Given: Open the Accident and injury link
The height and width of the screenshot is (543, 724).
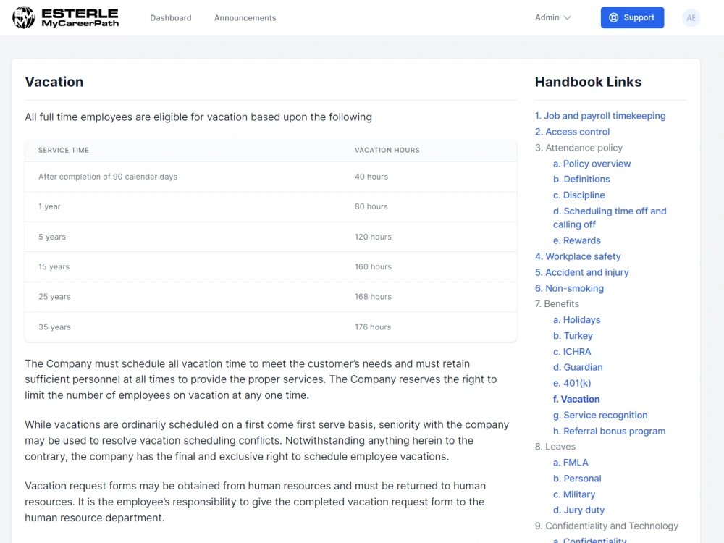Looking at the screenshot, I should click(x=582, y=272).
